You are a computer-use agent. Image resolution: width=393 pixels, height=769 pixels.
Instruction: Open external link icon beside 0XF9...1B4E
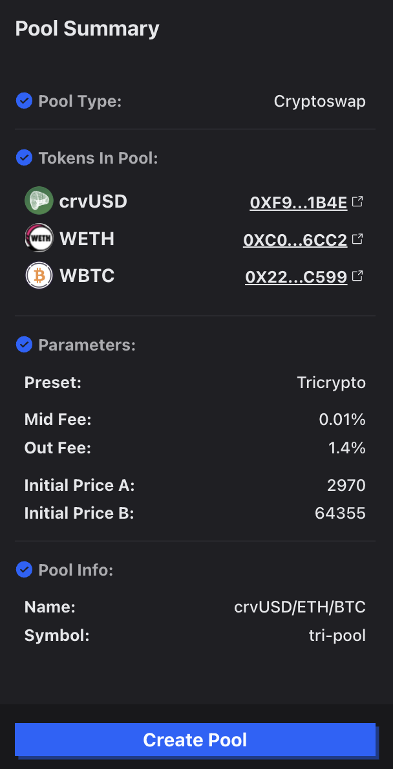point(357,202)
